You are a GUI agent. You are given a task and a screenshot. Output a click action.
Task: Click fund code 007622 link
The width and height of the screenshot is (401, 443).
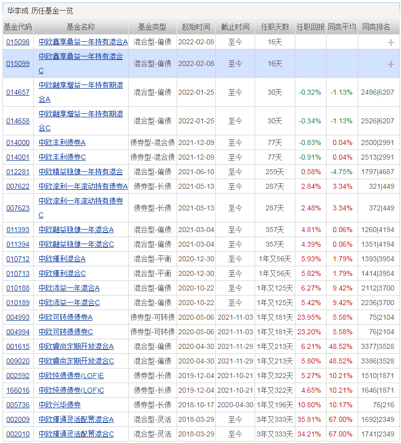point(18,186)
